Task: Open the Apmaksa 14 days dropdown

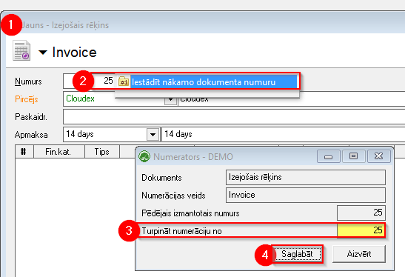Action: [153, 134]
